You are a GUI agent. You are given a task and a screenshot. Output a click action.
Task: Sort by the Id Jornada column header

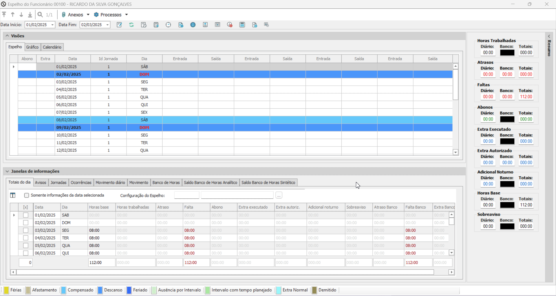click(108, 59)
